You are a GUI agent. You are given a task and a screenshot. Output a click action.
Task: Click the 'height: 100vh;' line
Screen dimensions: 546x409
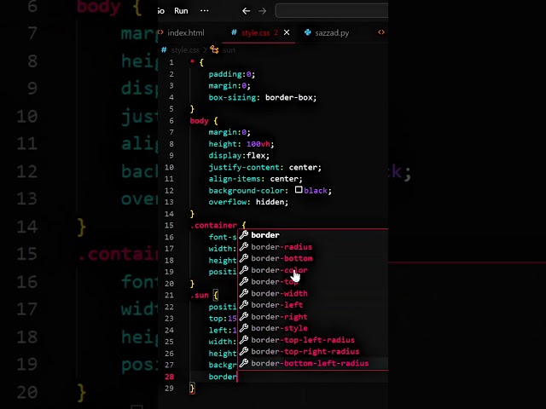point(241,144)
